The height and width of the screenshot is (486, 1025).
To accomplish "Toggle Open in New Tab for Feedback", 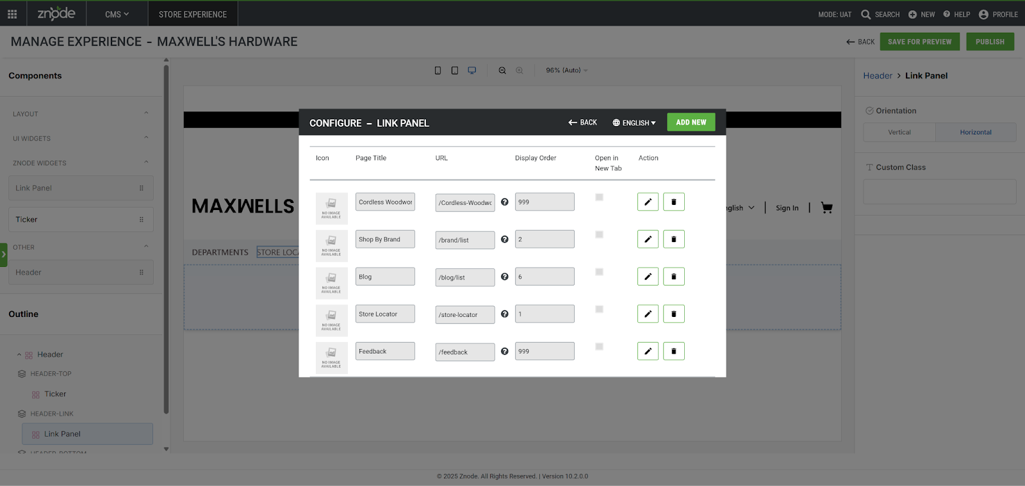I will 599,346.
